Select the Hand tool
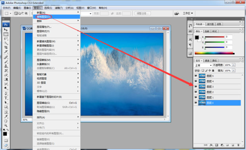The width and height of the screenshot is (246, 150). click(x=6, y=121)
